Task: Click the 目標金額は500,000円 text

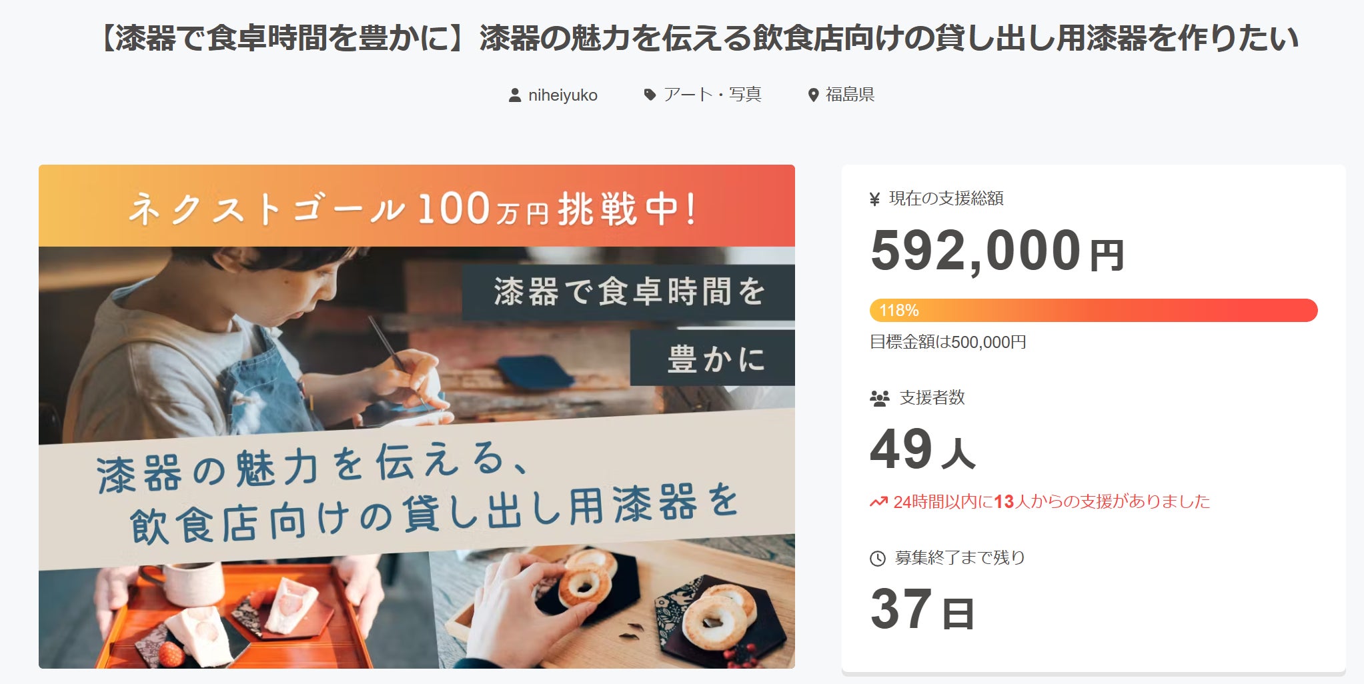Action: pos(948,343)
